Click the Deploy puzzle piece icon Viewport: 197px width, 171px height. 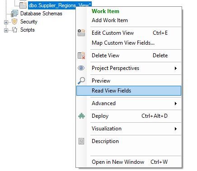(81, 116)
